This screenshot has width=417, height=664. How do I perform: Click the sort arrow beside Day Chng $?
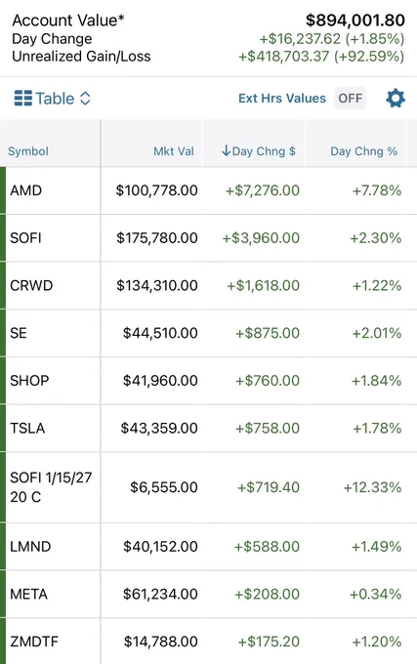[x=226, y=150]
